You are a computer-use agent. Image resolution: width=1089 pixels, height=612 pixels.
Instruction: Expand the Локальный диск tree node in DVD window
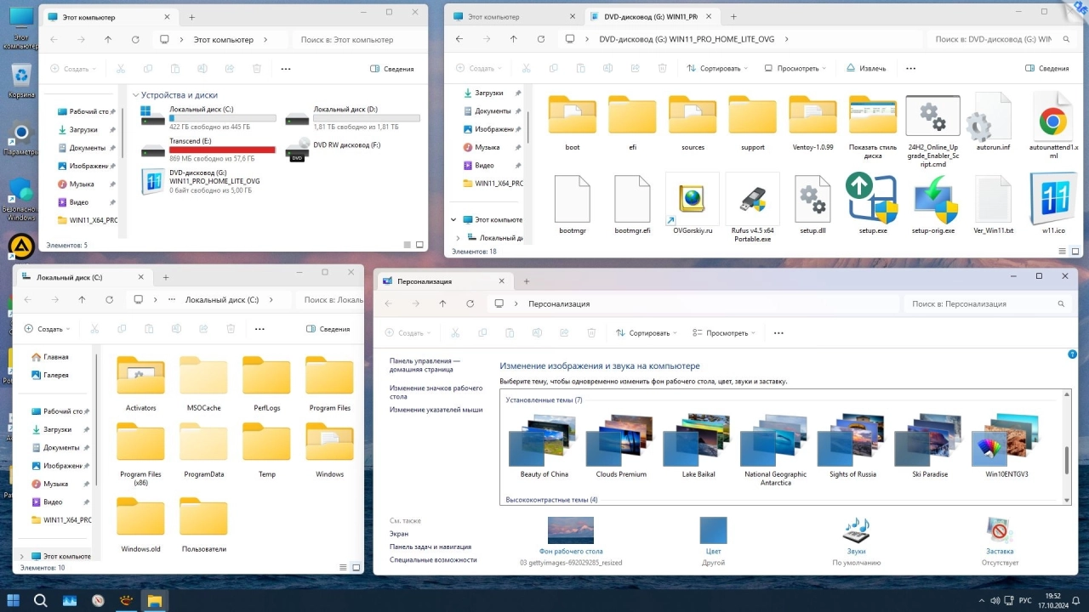coord(459,238)
